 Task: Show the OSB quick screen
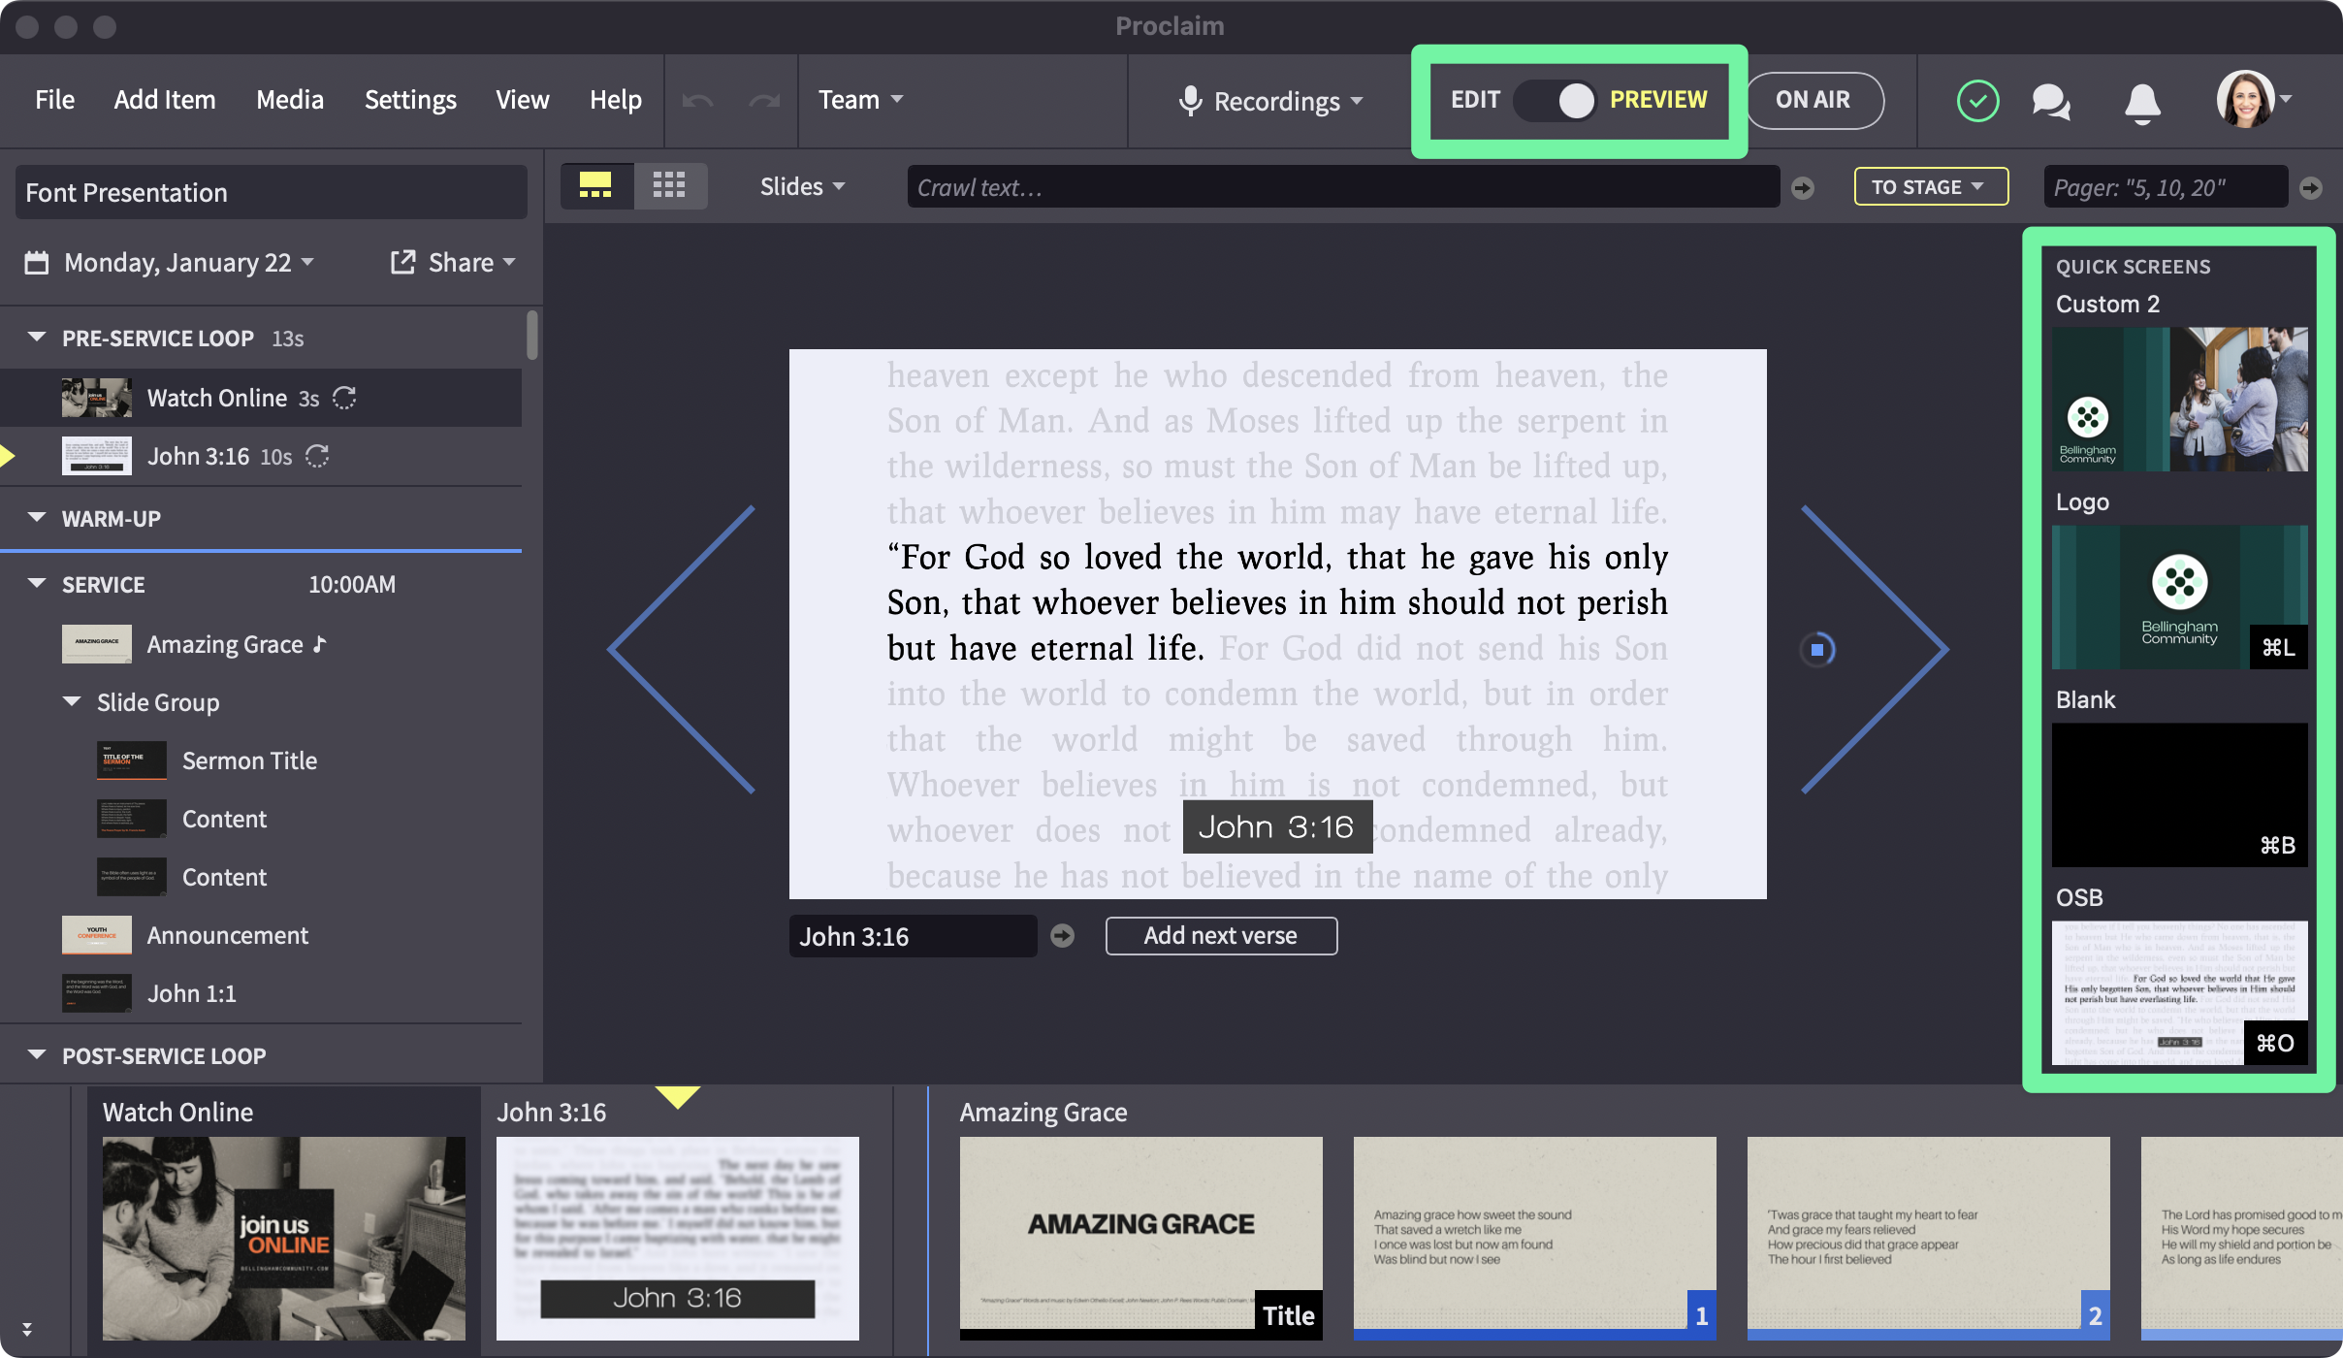pyautogui.click(x=2179, y=992)
